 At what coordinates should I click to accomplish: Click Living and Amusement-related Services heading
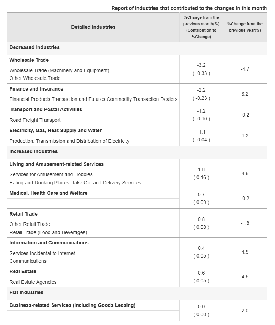(56, 164)
